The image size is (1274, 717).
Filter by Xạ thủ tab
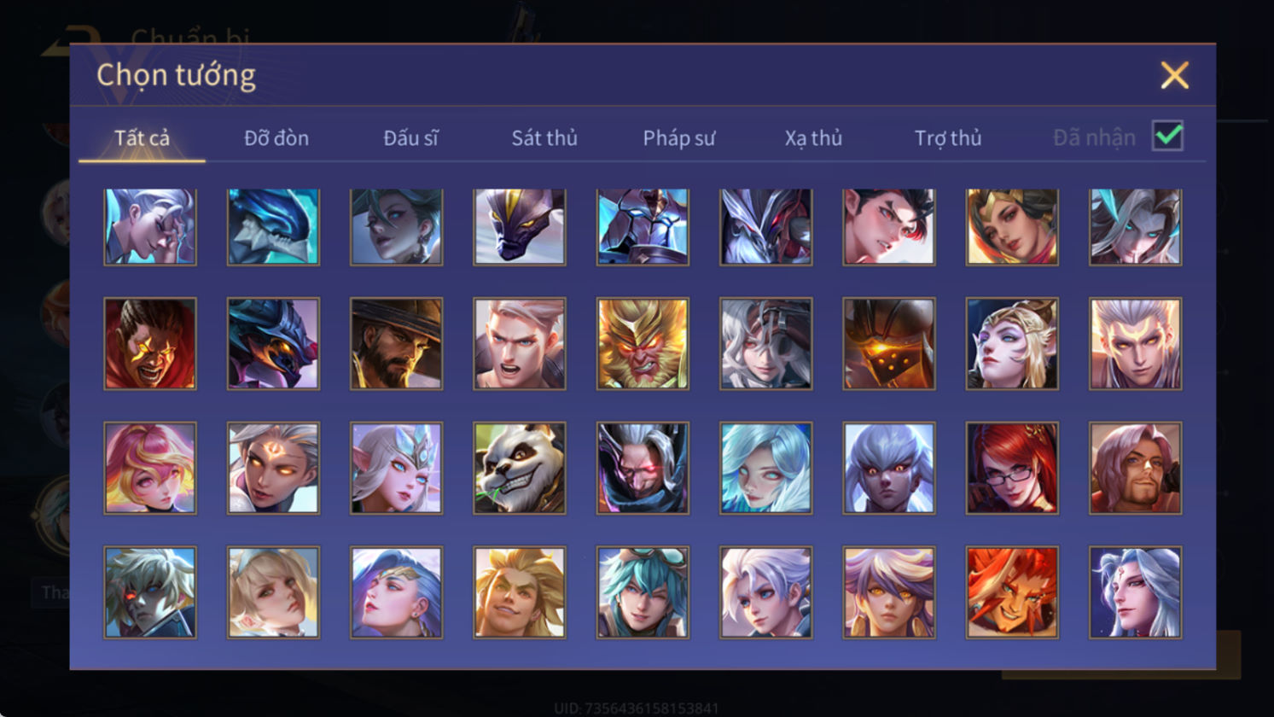point(813,138)
